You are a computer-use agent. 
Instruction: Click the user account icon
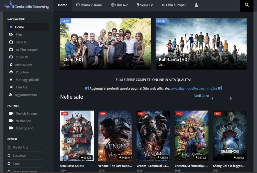click(196, 5)
